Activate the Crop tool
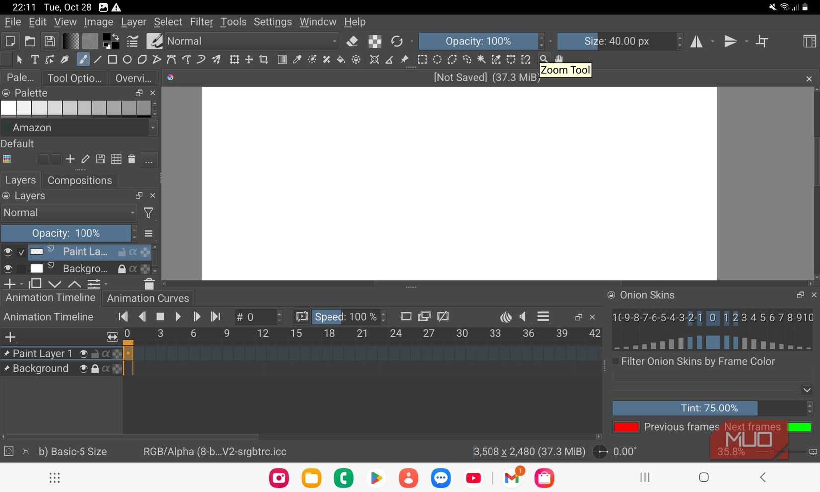 [x=263, y=59]
